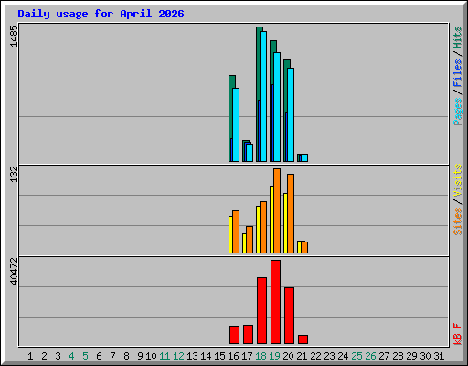Click day label 21 on the axis
Viewport: 468px width, 366px height.
tap(302, 356)
